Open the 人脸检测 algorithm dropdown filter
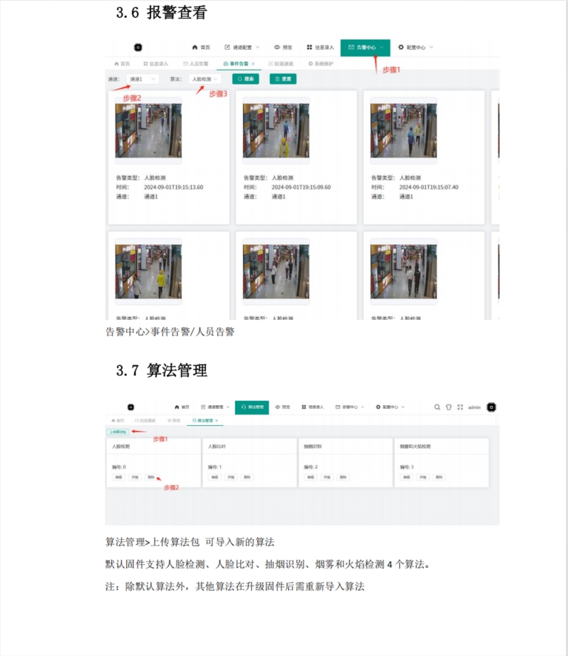The image size is (568, 656). pyautogui.click(x=205, y=79)
